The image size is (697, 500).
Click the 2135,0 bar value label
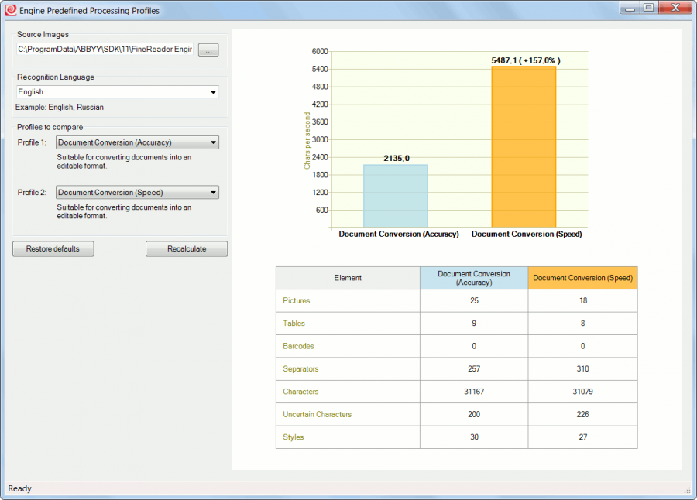click(x=397, y=158)
